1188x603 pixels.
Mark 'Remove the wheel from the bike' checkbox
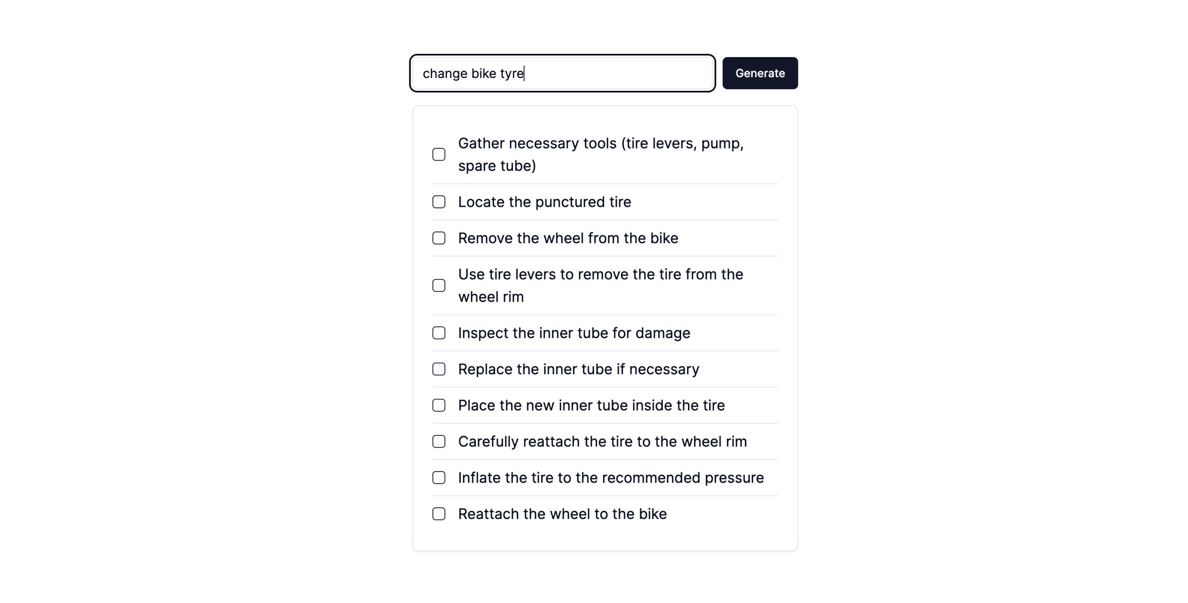tap(439, 238)
